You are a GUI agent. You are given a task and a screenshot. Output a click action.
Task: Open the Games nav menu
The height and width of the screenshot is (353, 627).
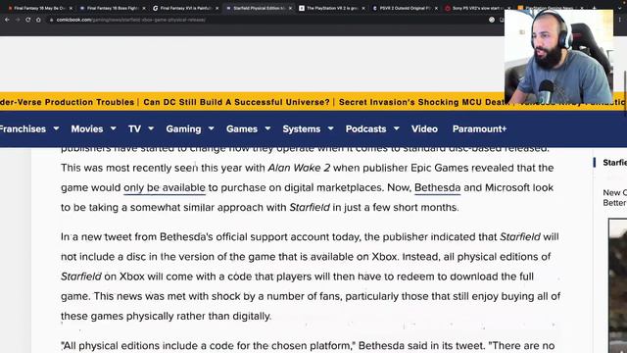(242, 128)
